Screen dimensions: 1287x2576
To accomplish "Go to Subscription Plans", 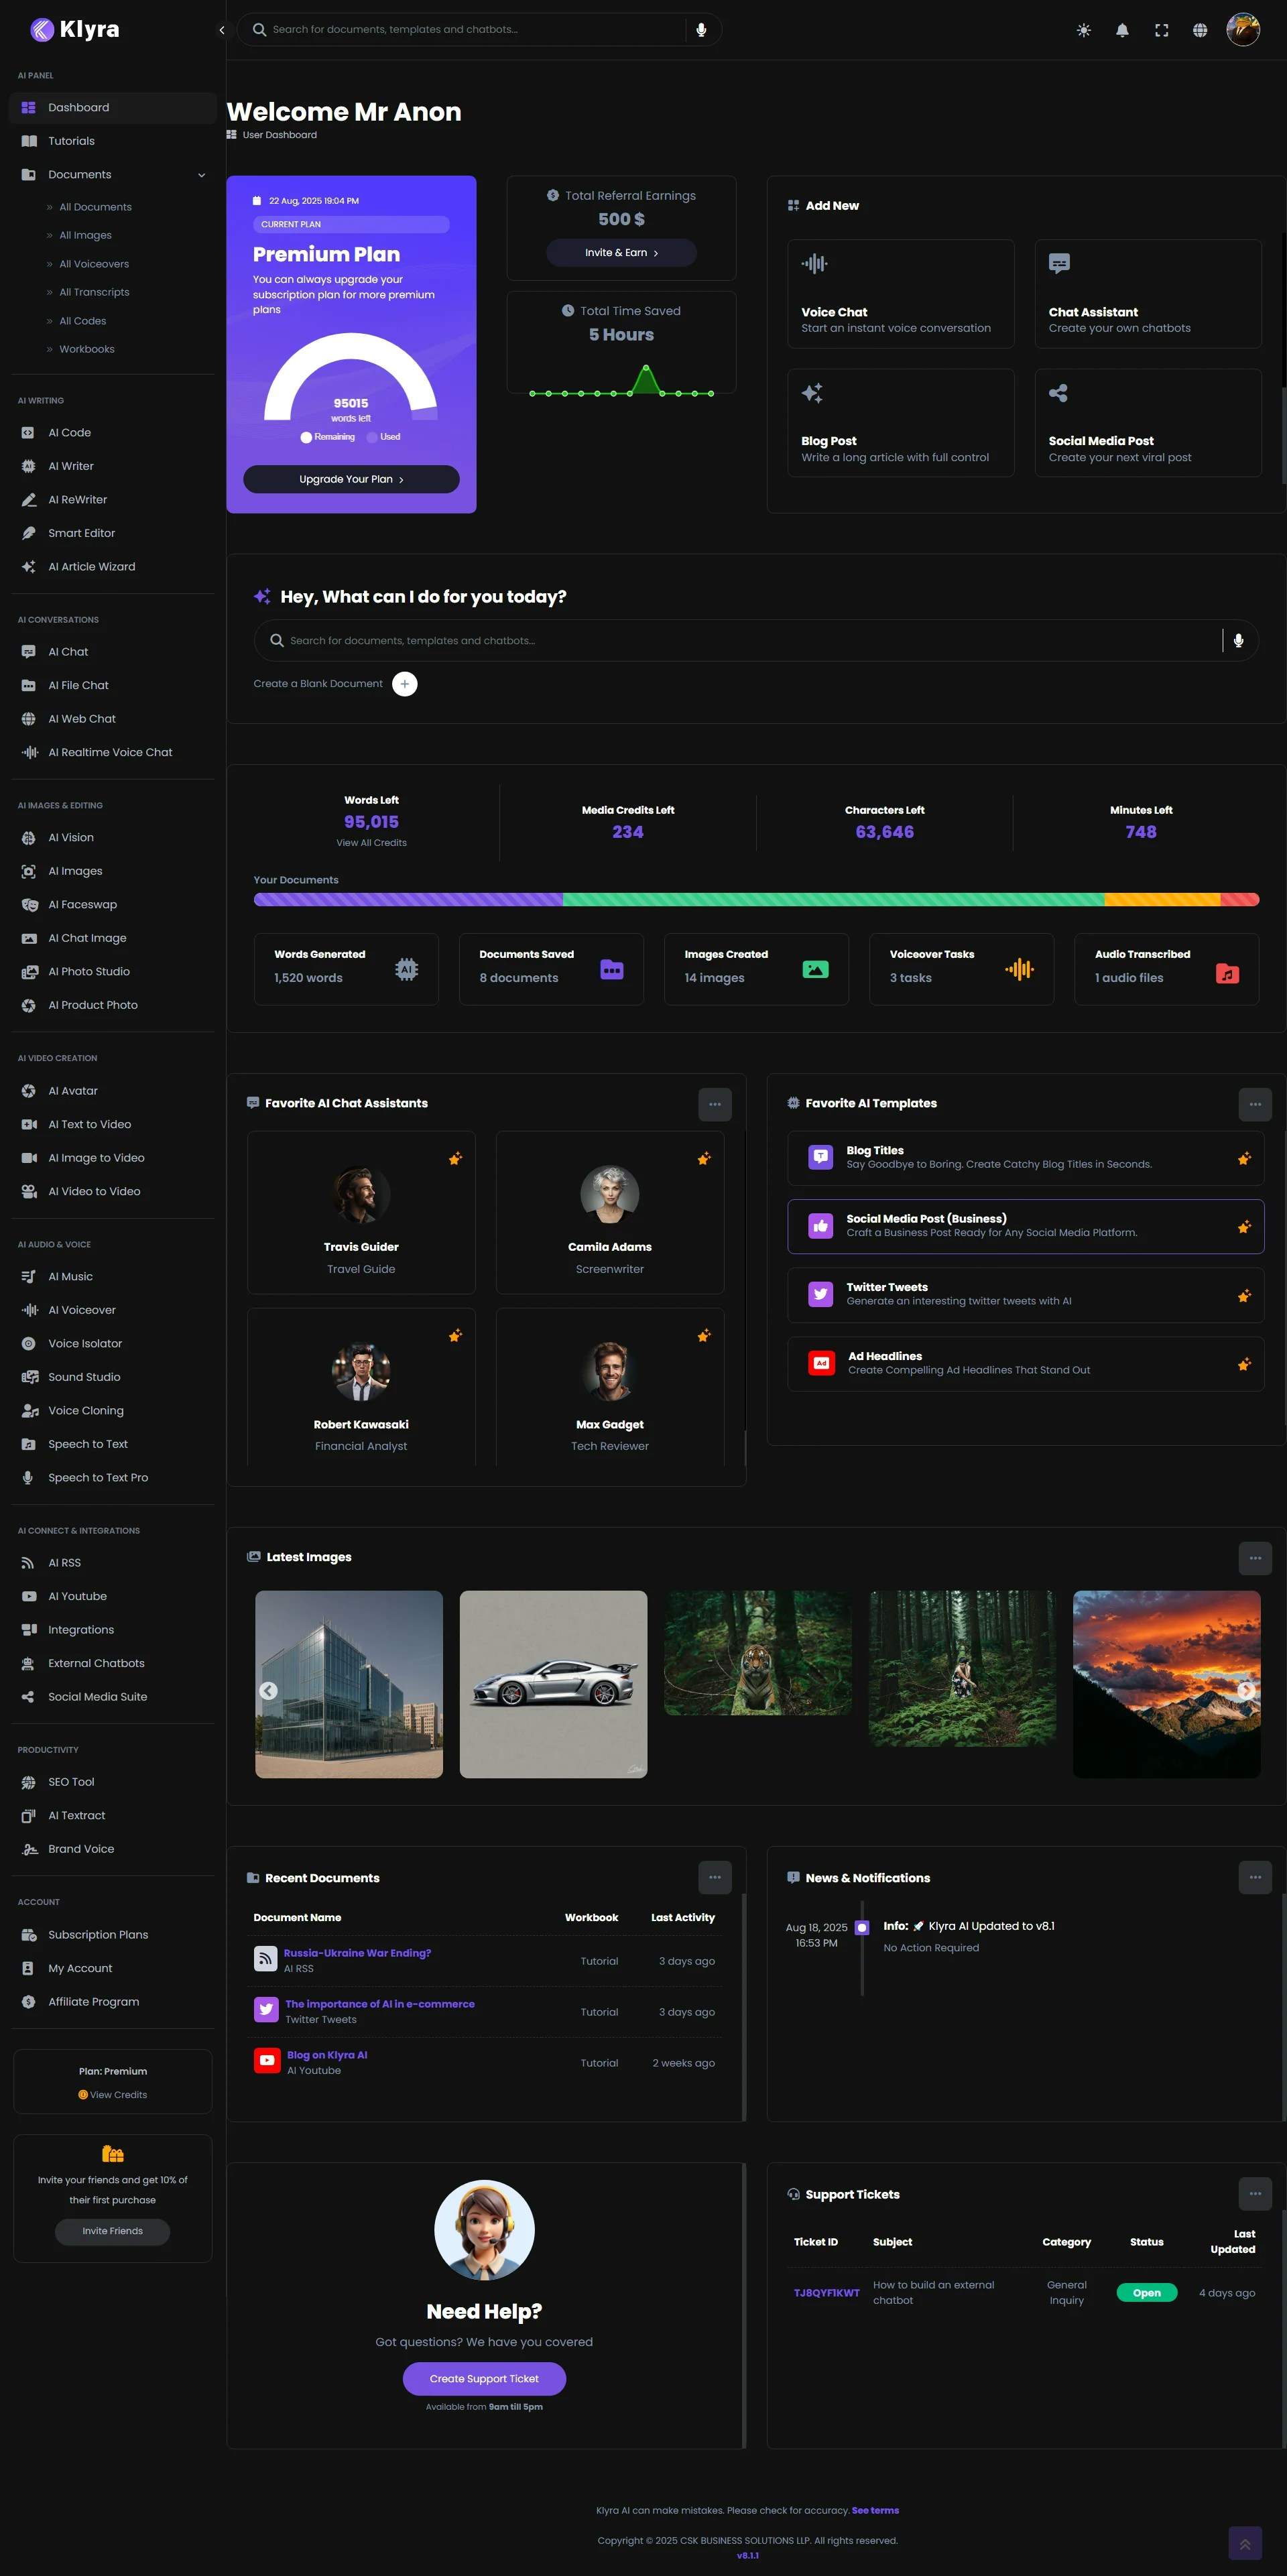I will point(98,1934).
